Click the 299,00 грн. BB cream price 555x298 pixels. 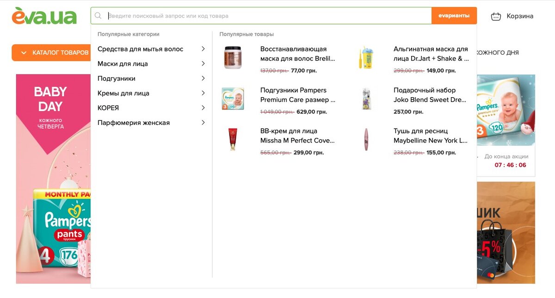click(x=308, y=153)
